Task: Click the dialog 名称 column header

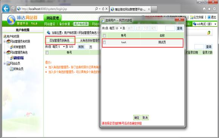Action: [x=162, y=35]
